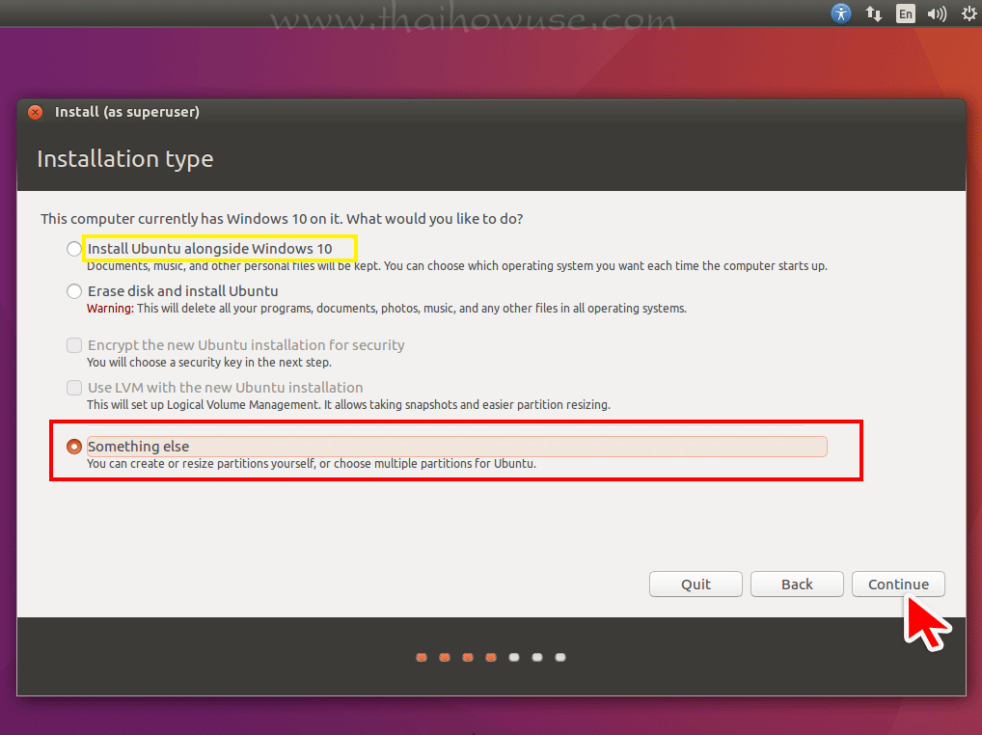Click the create or resize partitions description
982x735 pixels.
click(x=312, y=464)
